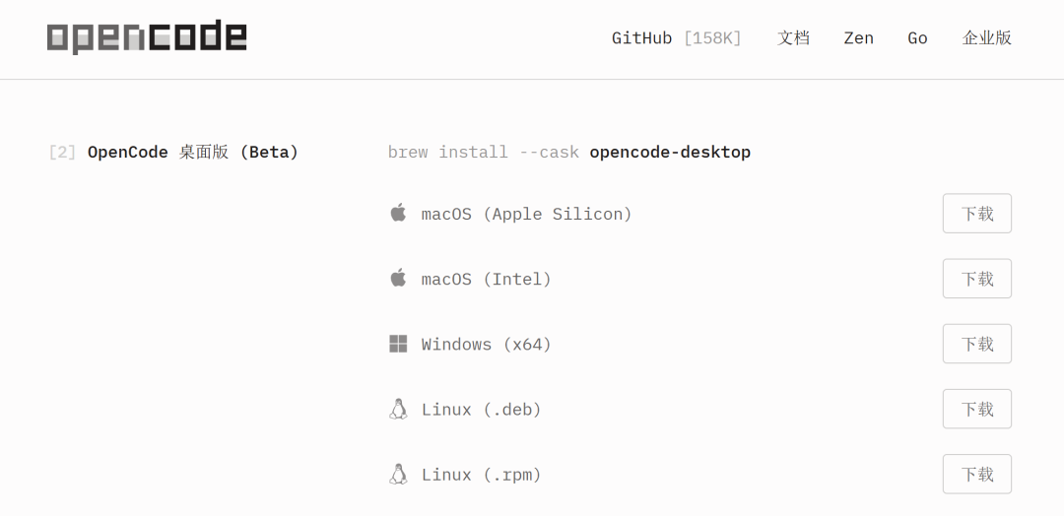Viewport: 1064px width, 516px height.
Task: Click the macOS (Intel) label
Action: tap(487, 280)
